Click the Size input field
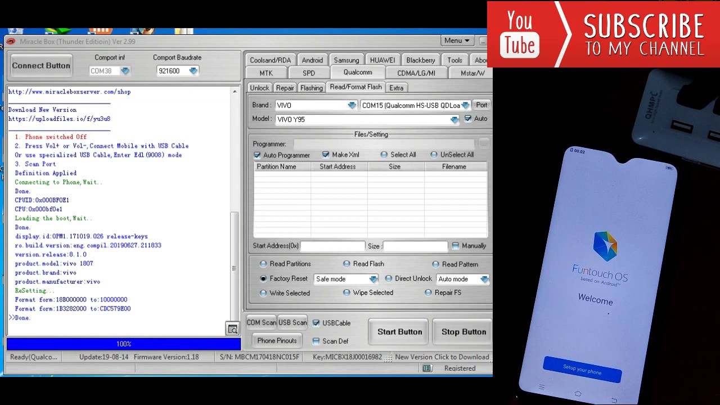This screenshot has width=720, height=405. tap(415, 246)
